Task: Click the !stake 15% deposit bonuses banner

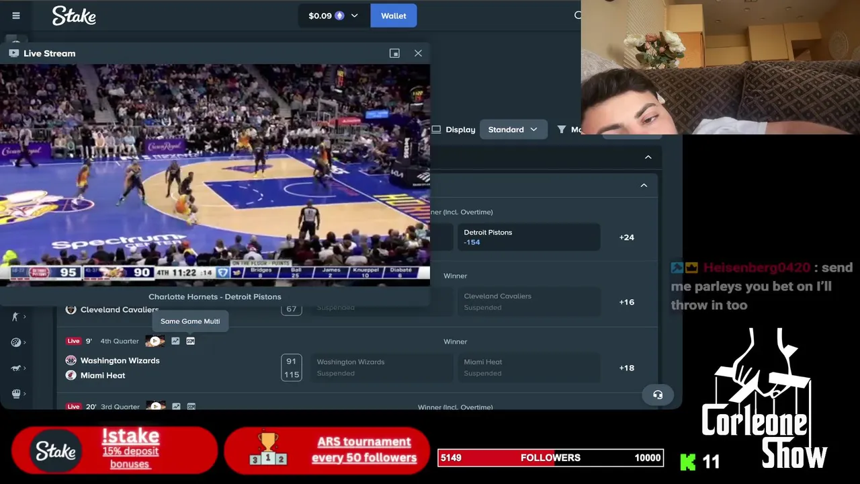Action: tap(114, 450)
